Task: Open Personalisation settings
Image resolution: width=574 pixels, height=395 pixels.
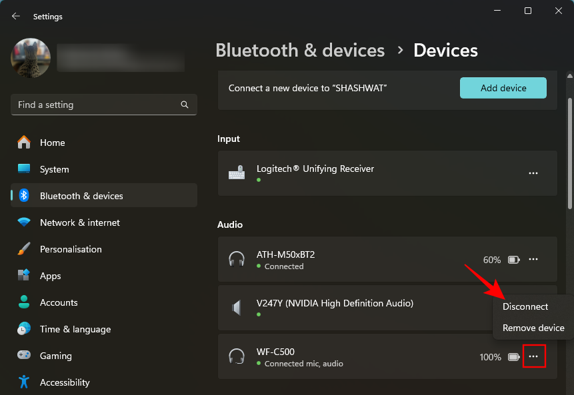Action: click(x=104, y=249)
